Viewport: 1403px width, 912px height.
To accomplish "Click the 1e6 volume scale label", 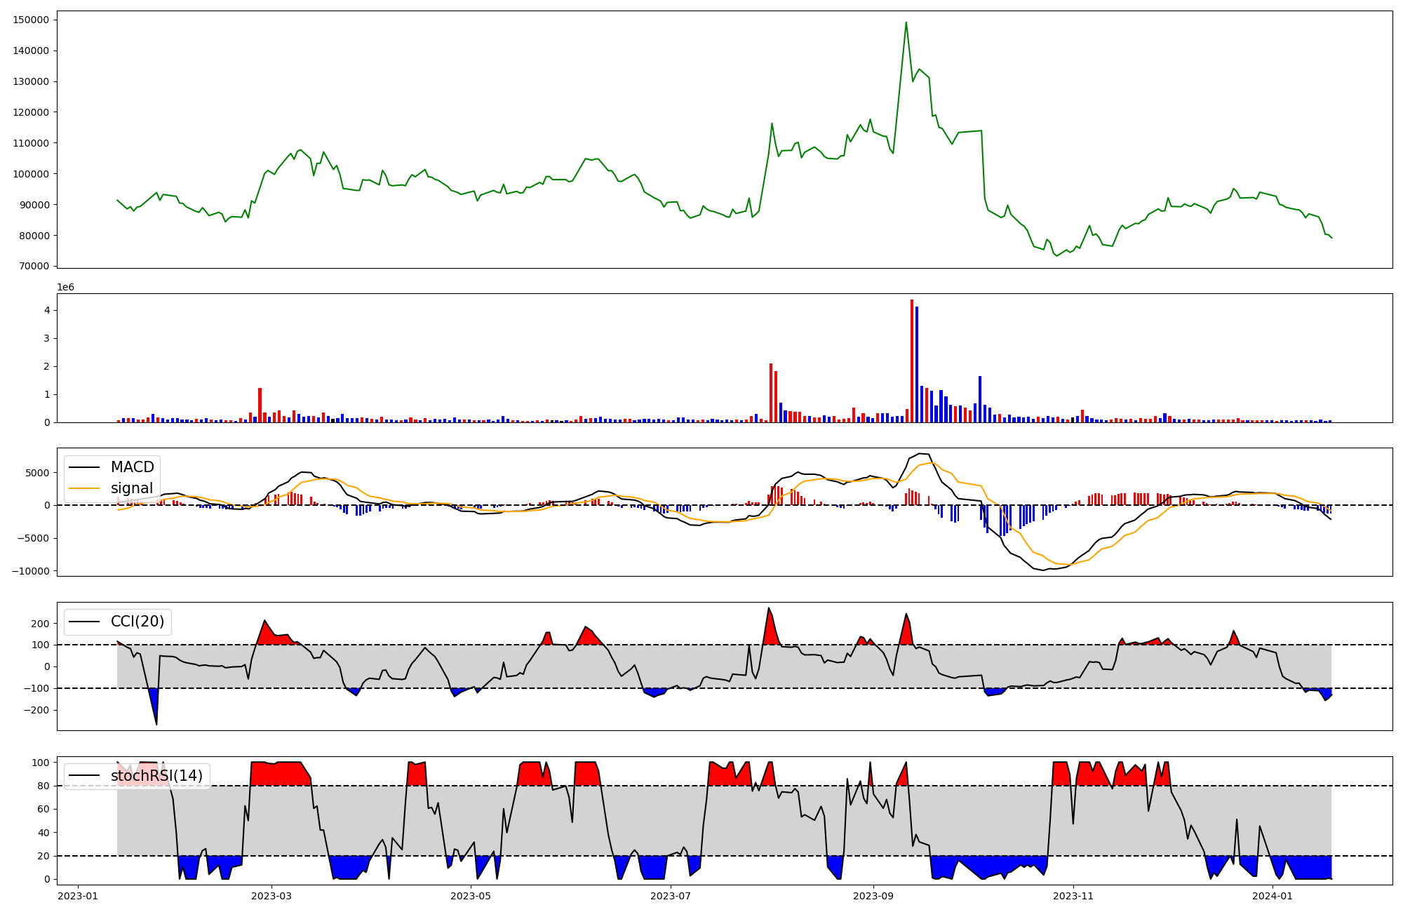I will (65, 288).
